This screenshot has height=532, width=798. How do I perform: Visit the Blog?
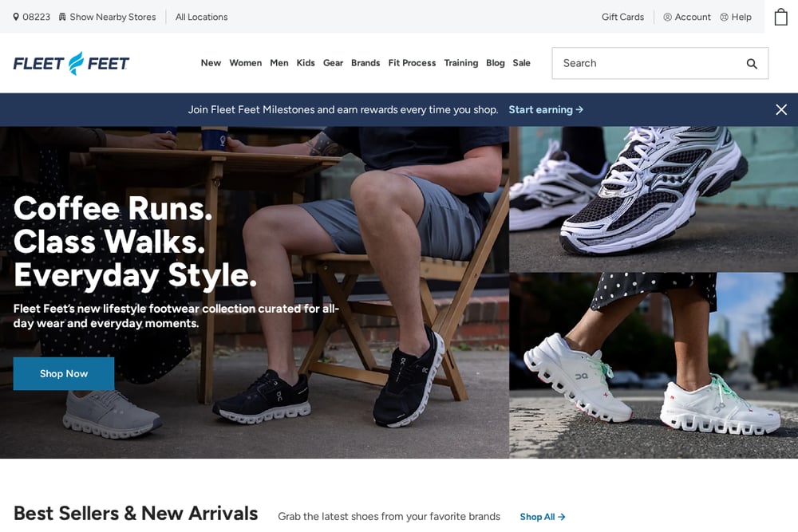(496, 63)
